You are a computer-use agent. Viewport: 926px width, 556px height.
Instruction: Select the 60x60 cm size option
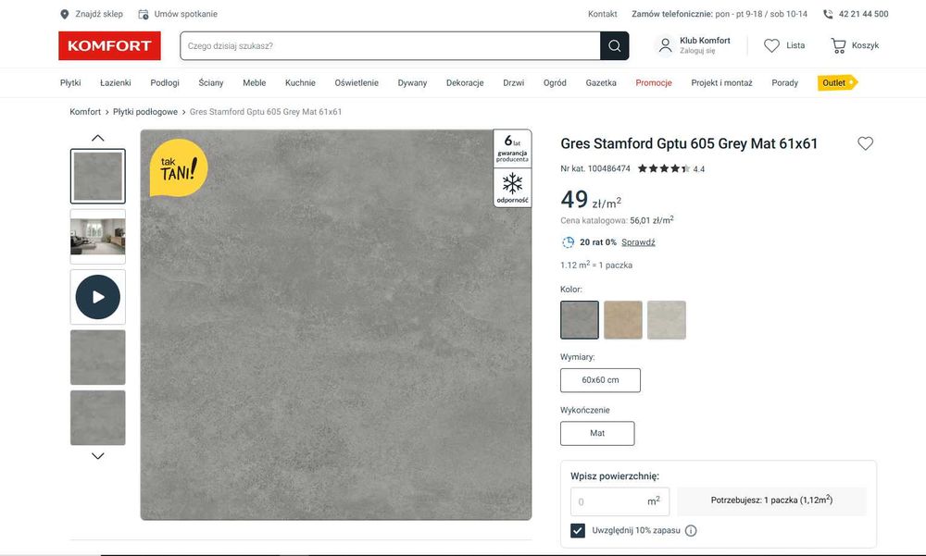pos(600,380)
